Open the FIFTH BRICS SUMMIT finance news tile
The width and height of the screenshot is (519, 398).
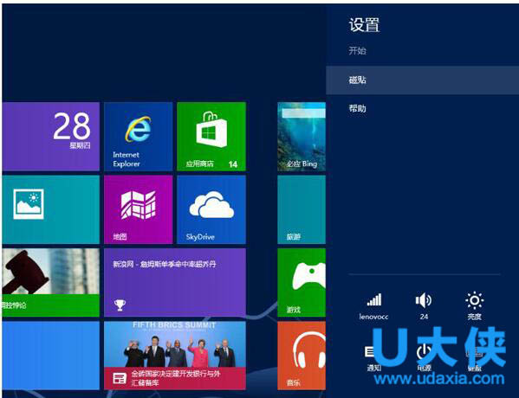pyautogui.click(x=175, y=356)
